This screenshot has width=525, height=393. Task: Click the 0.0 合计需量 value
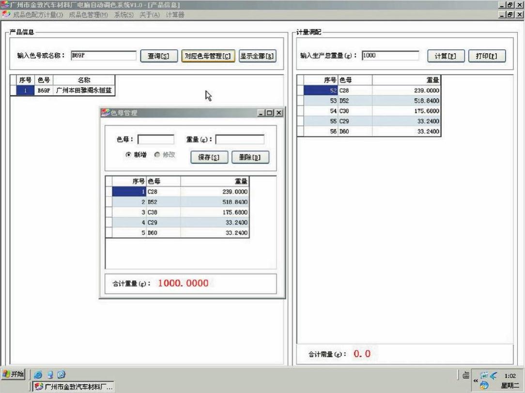tap(362, 354)
